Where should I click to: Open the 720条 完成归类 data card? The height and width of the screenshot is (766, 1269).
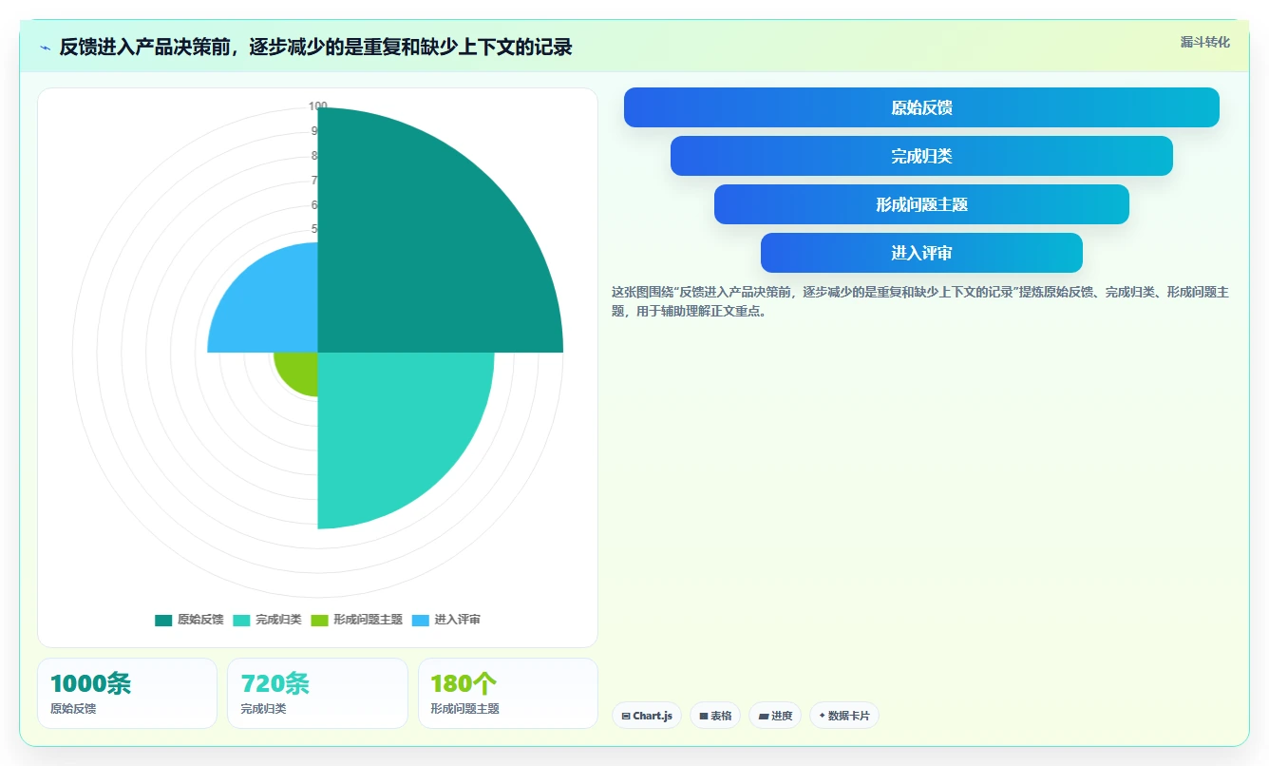[317, 693]
